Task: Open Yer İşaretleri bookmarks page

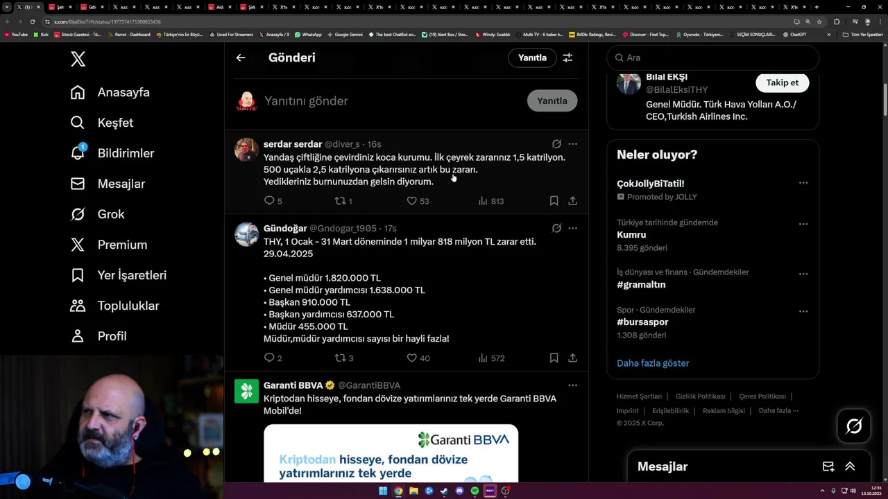Action: 119,275
